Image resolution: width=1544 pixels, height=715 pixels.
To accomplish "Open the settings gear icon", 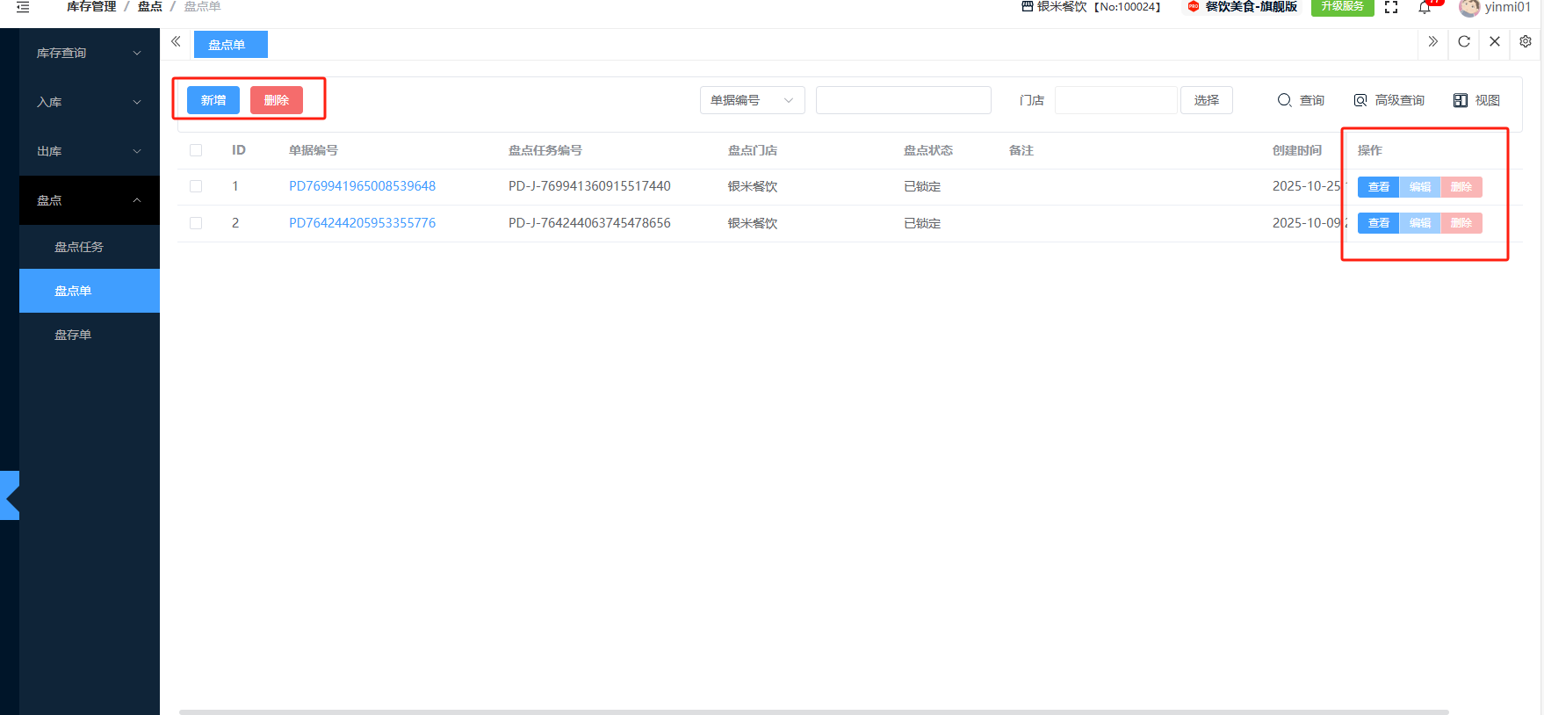I will point(1526,41).
